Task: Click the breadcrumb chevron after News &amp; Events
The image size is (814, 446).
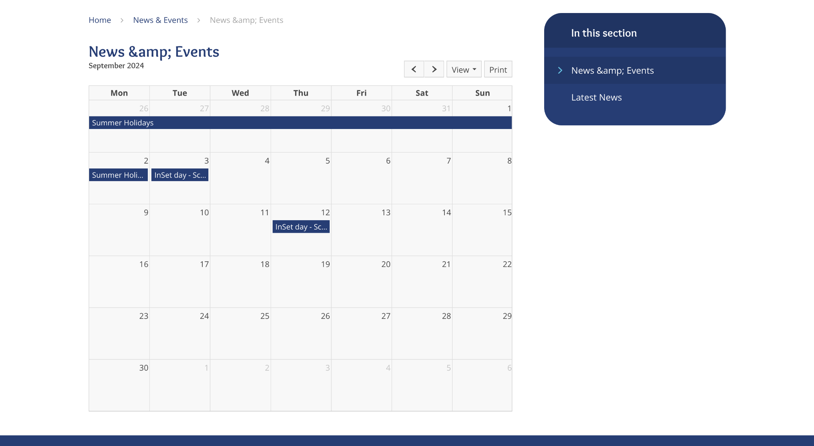Action: tap(199, 20)
